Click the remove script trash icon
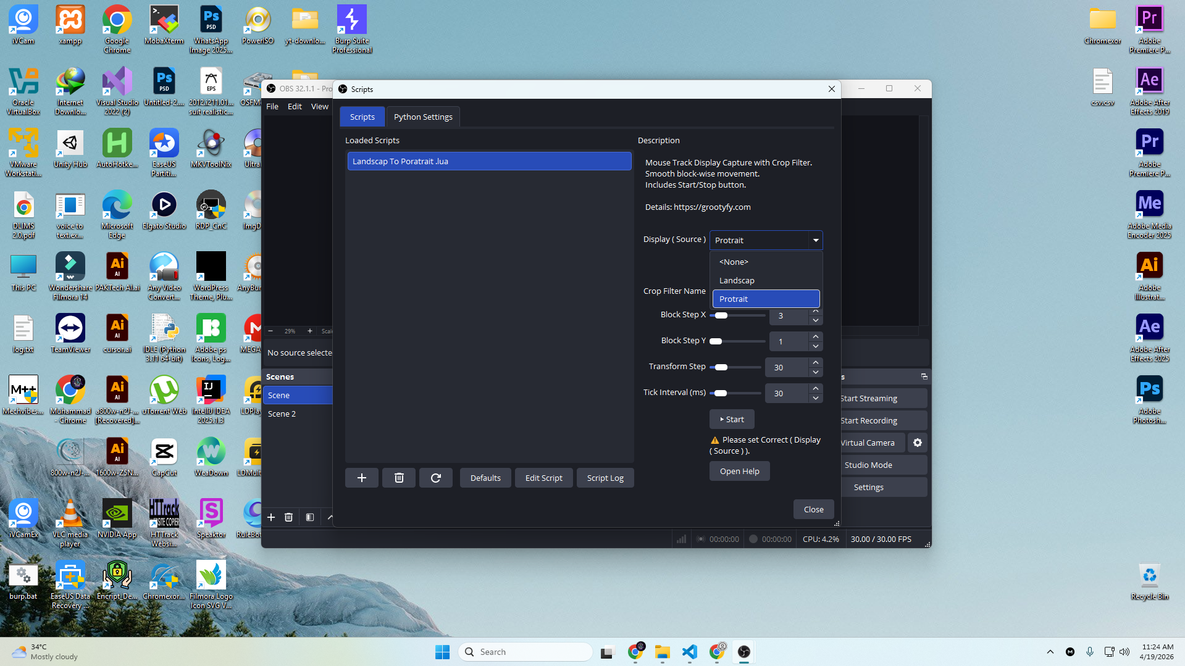Viewport: 1185px width, 666px height. [399, 478]
